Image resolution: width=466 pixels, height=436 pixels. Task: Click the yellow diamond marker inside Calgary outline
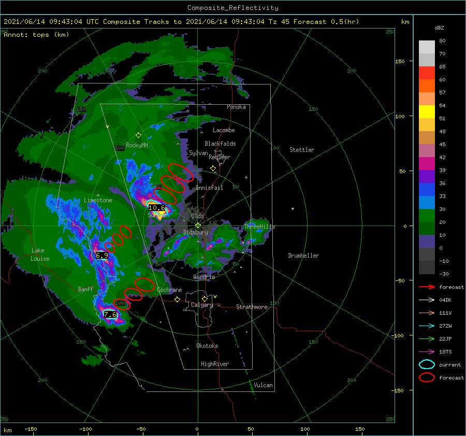(205, 299)
